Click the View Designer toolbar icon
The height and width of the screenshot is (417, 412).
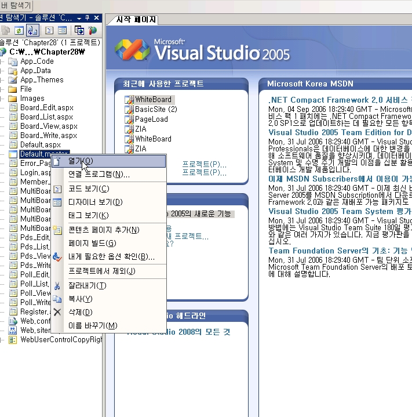coord(63,30)
